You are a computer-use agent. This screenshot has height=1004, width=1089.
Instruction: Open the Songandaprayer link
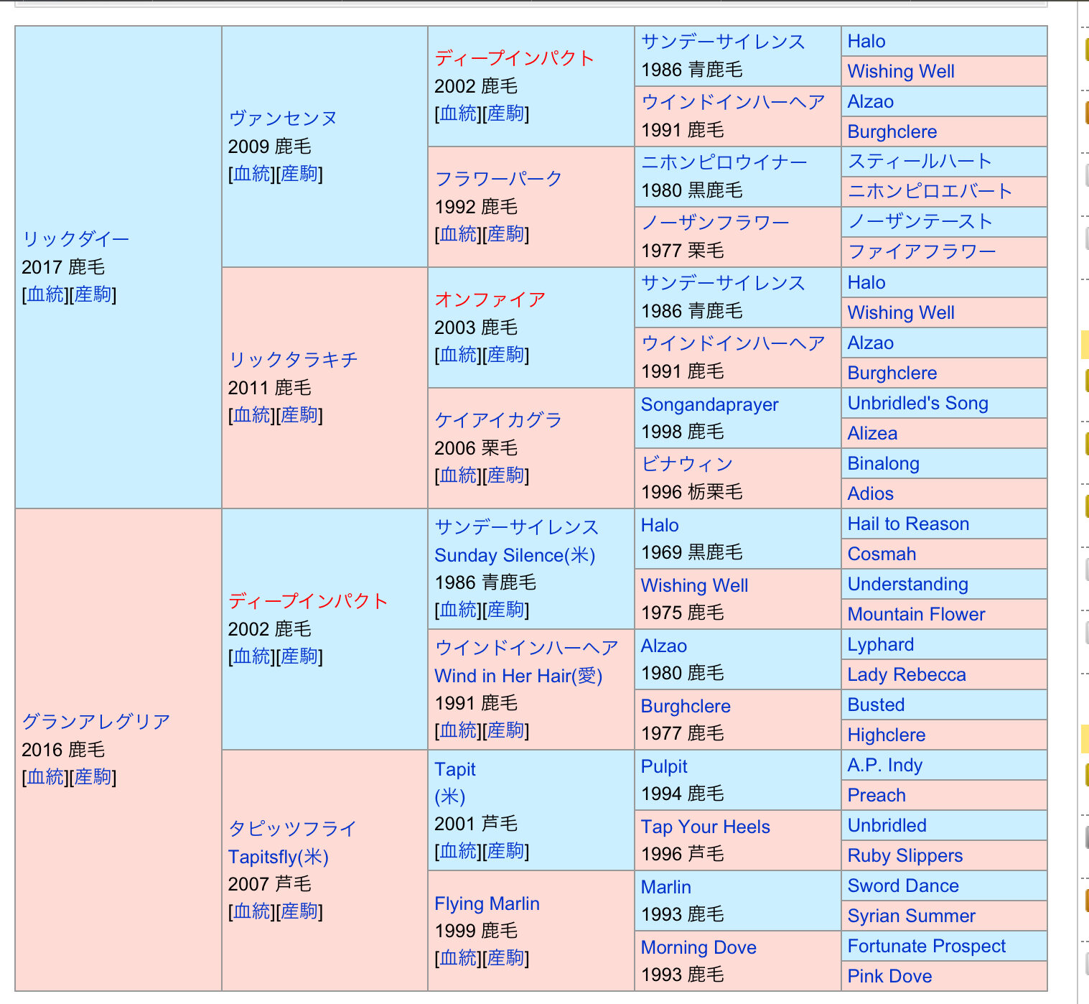click(709, 404)
